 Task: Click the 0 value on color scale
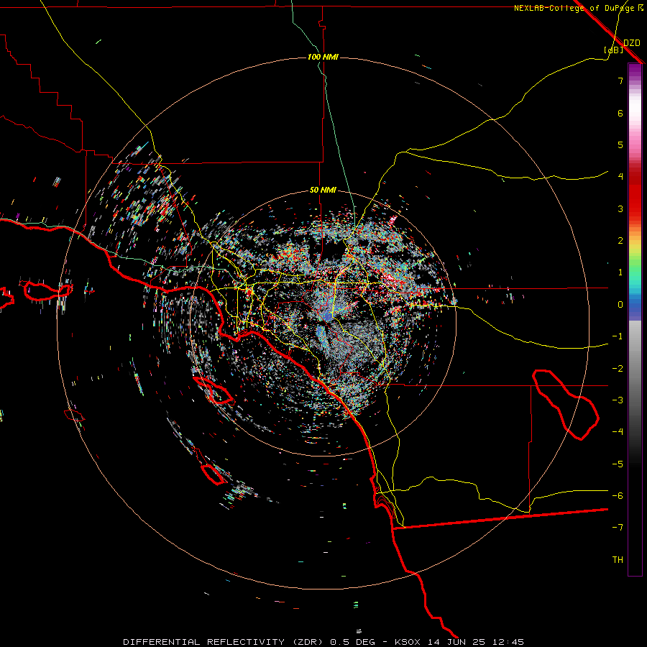[x=620, y=305]
